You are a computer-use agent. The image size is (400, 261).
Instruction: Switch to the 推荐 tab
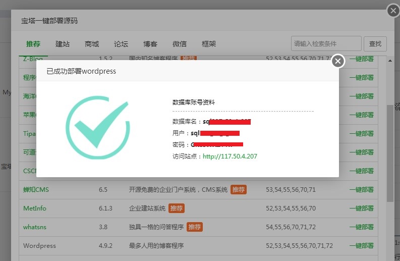pos(33,44)
